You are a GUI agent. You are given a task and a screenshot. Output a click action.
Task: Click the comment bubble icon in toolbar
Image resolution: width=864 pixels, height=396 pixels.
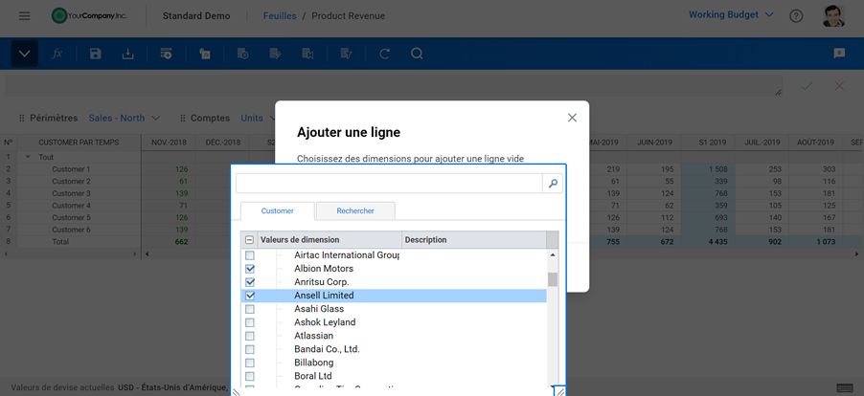tap(839, 55)
